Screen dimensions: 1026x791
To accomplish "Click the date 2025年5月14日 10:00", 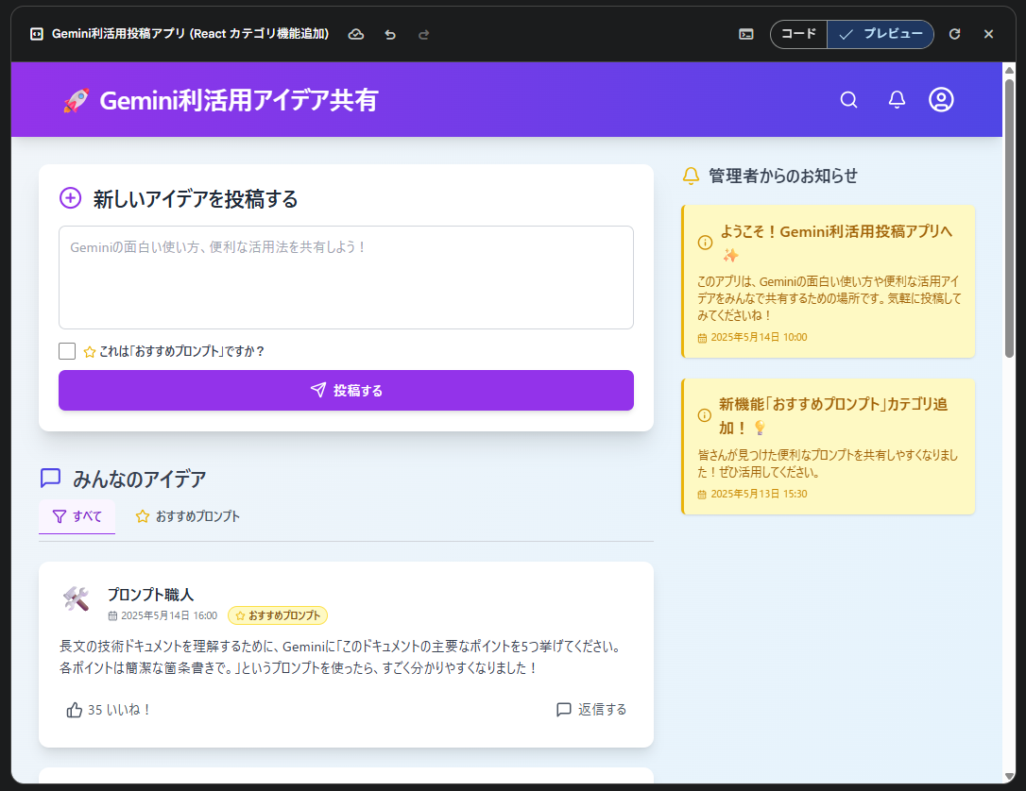I will (x=759, y=337).
